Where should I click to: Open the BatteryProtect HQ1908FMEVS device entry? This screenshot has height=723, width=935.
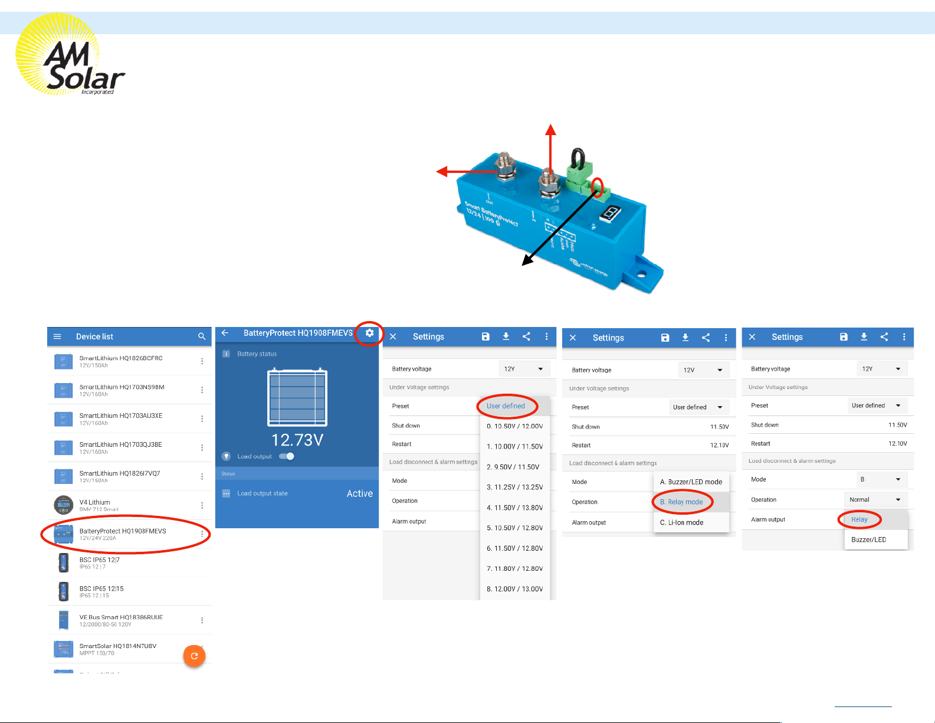point(129,534)
